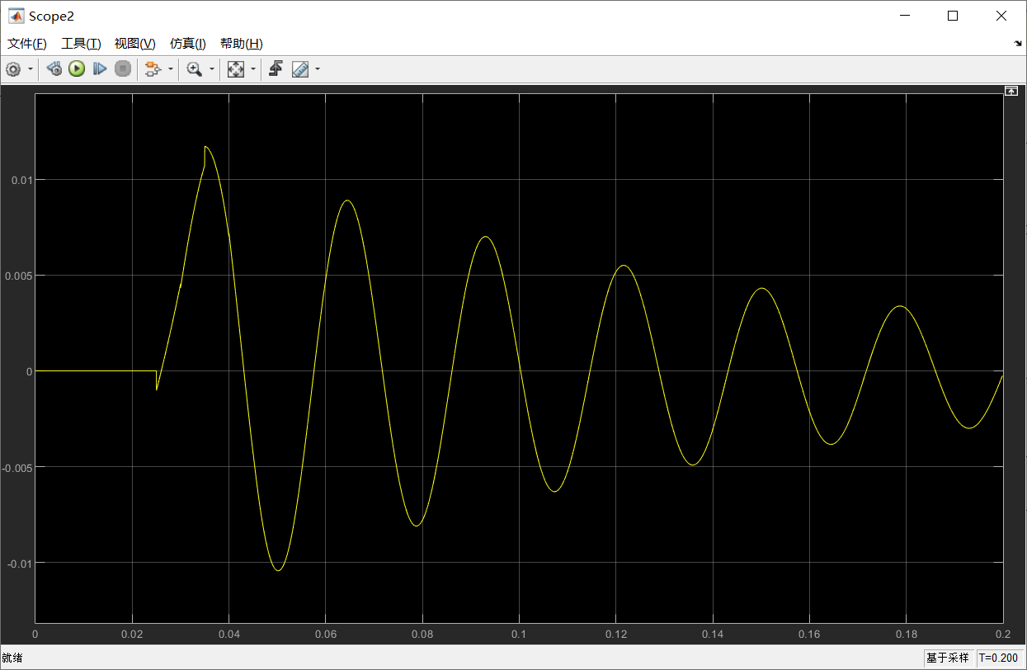Image resolution: width=1027 pixels, height=670 pixels.
Task: Minimize the Scope2 window
Action: (904, 16)
